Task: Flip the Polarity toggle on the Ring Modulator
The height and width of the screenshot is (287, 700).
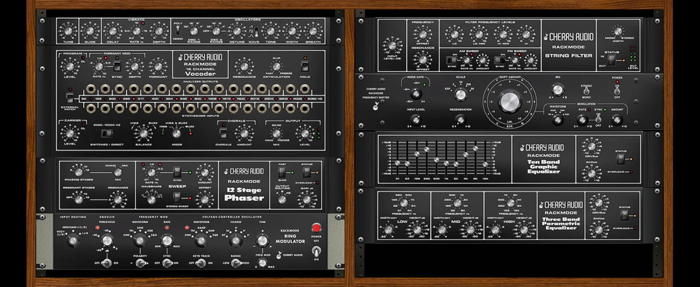Action: click(140, 263)
